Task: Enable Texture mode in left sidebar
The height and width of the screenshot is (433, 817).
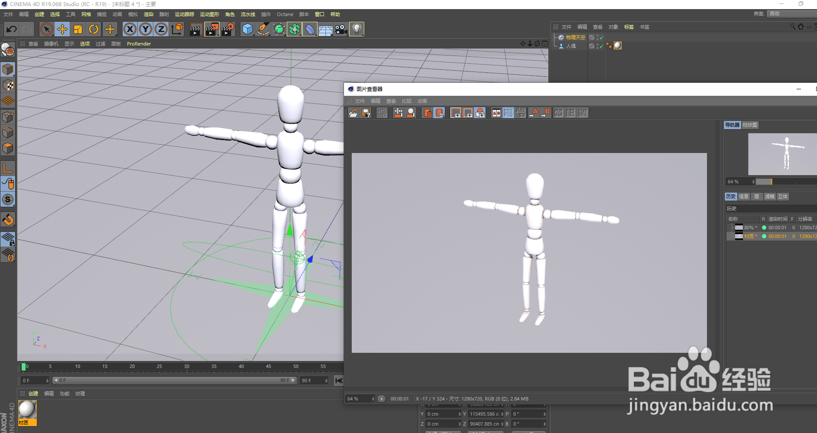Action: point(8,85)
